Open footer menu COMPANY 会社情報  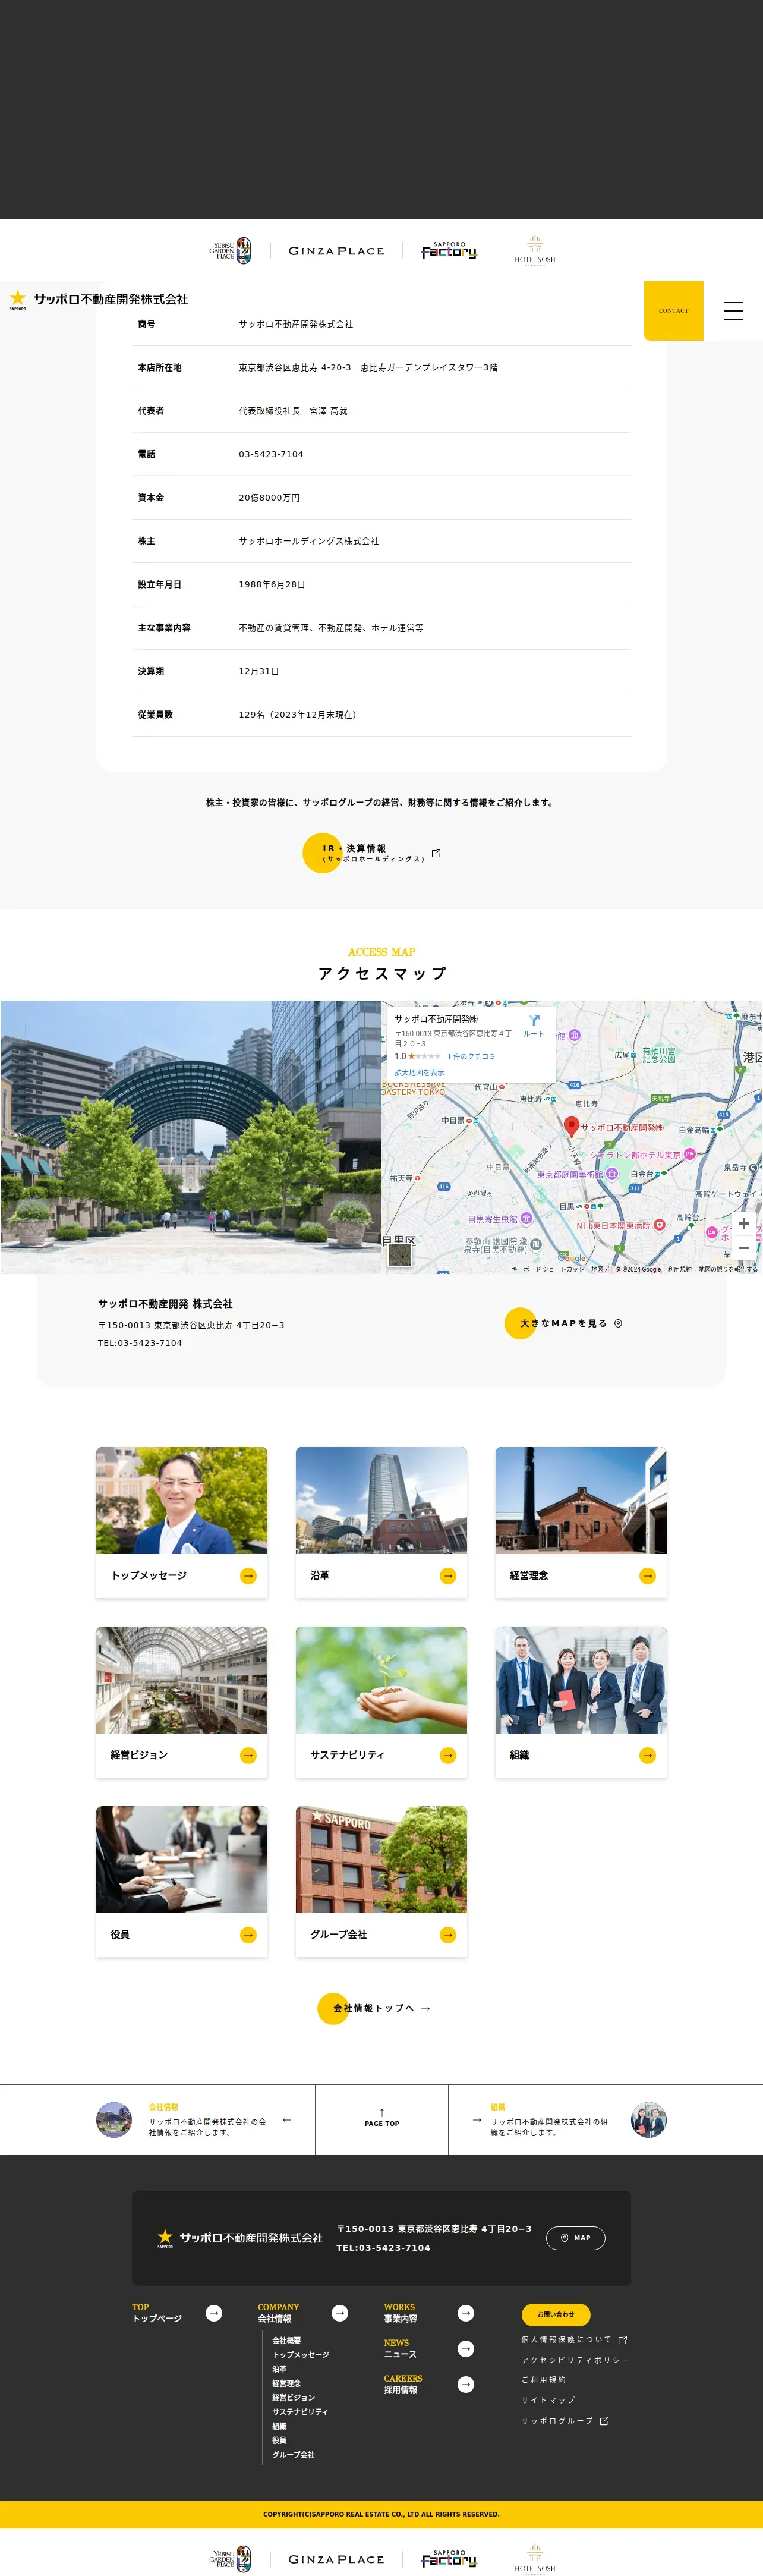click(x=278, y=2313)
